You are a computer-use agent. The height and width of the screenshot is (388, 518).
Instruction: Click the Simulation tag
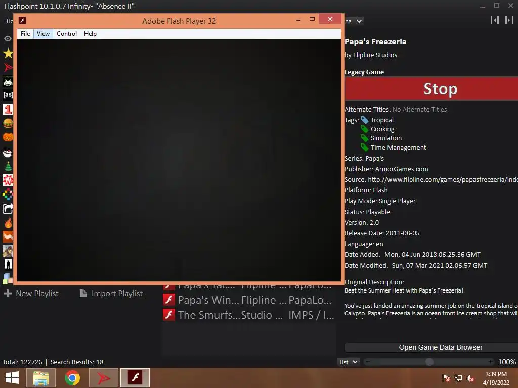point(386,138)
